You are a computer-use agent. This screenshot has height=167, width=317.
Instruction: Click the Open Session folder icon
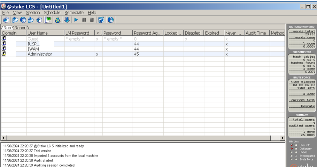coord(15,20)
